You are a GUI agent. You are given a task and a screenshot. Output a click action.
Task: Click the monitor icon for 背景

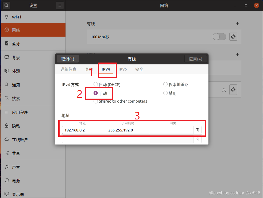tap(6, 57)
